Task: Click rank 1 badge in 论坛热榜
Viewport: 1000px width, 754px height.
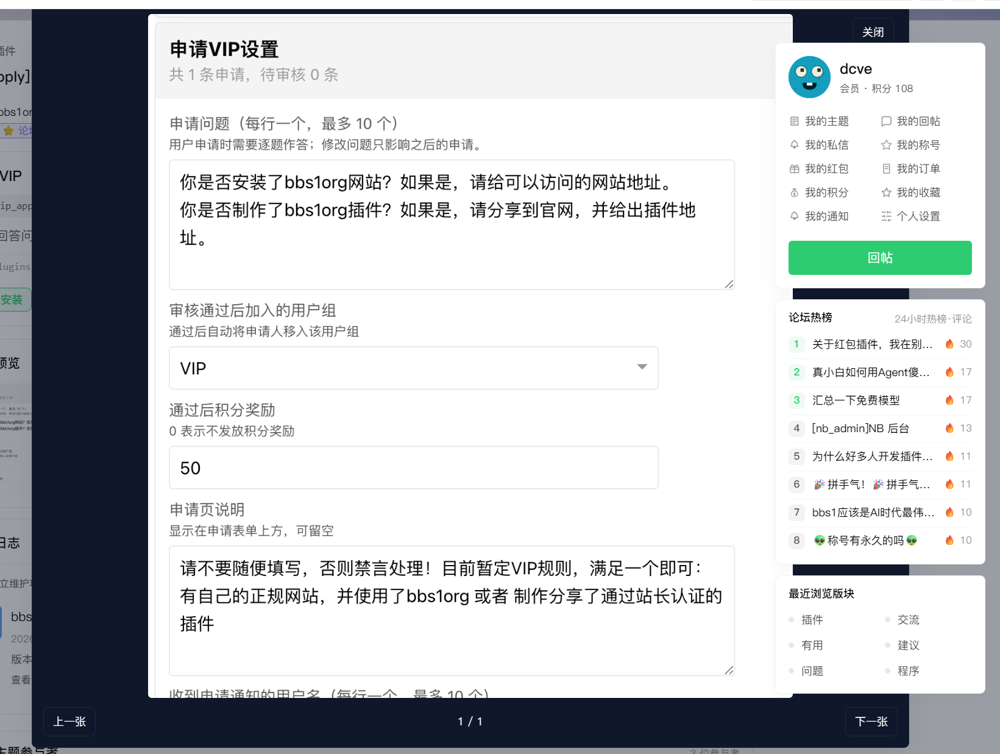Action: tap(796, 344)
